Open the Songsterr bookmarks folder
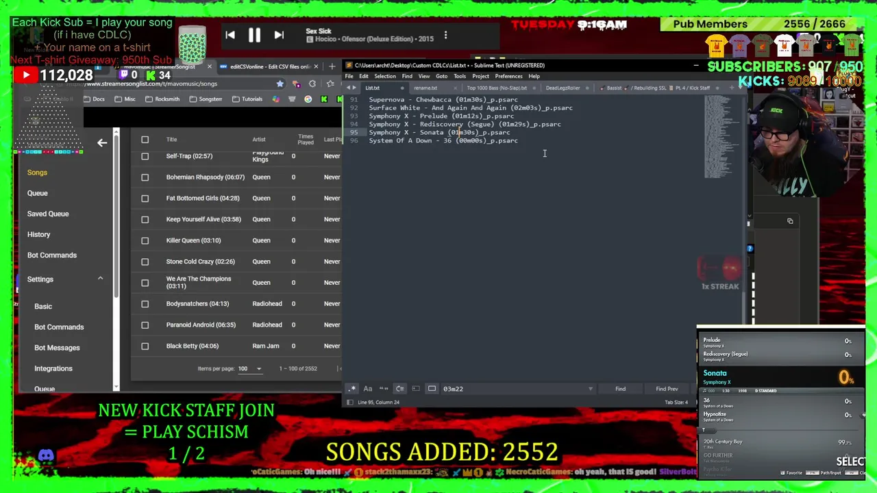This screenshot has height=493, width=877. (206, 99)
